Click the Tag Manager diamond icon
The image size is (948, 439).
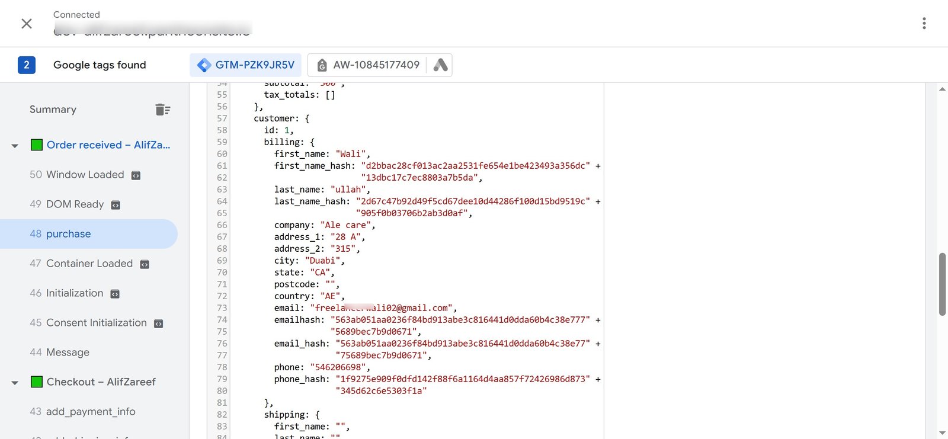click(204, 65)
